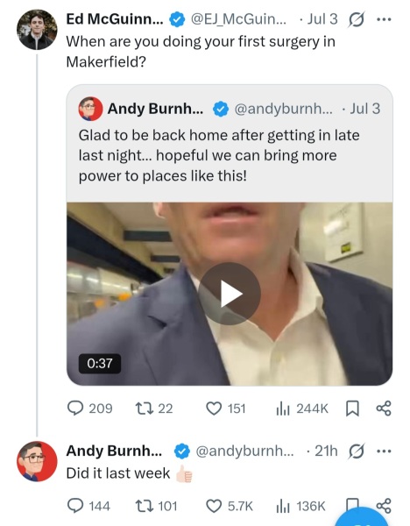Like Andy Burnham's reply with 5.7K likes
410x526 pixels.
[x=214, y=506]
